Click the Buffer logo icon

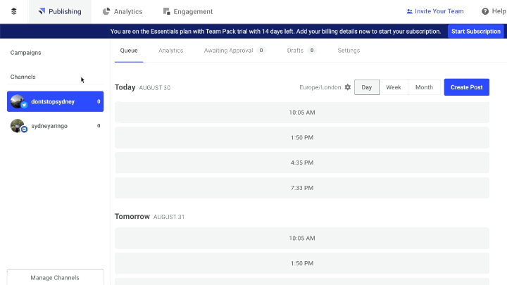click(x=14, y=11)
